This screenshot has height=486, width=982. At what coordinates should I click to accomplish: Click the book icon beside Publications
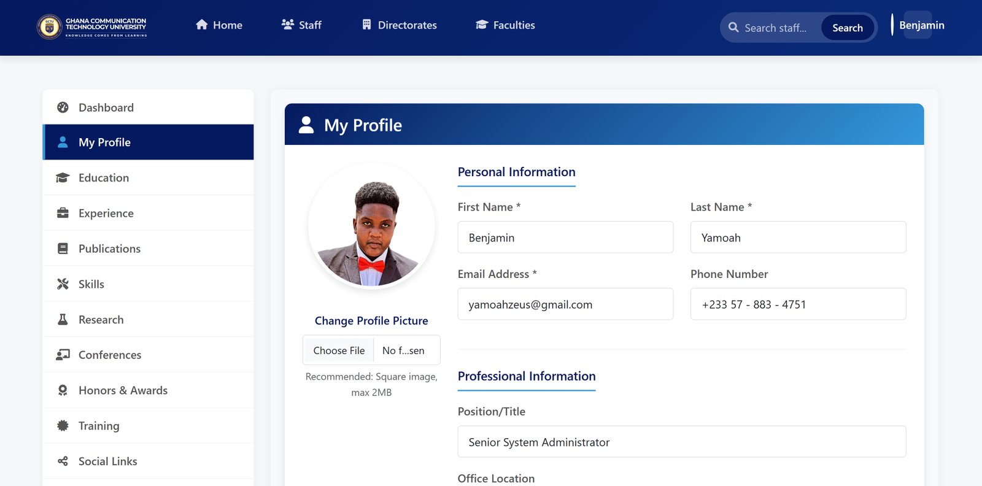point(63,249)
